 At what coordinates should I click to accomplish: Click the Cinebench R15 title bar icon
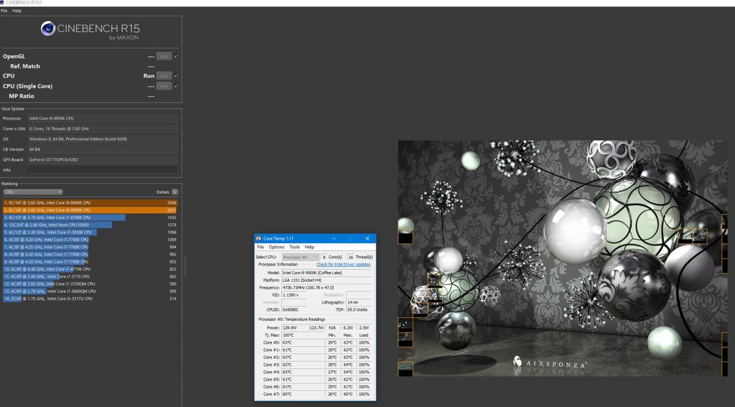[x=3, y=3]
